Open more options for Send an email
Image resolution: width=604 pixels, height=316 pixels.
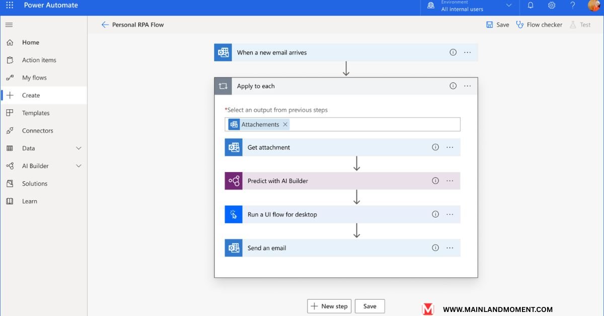pyautogui.click(x=450, y=248)
